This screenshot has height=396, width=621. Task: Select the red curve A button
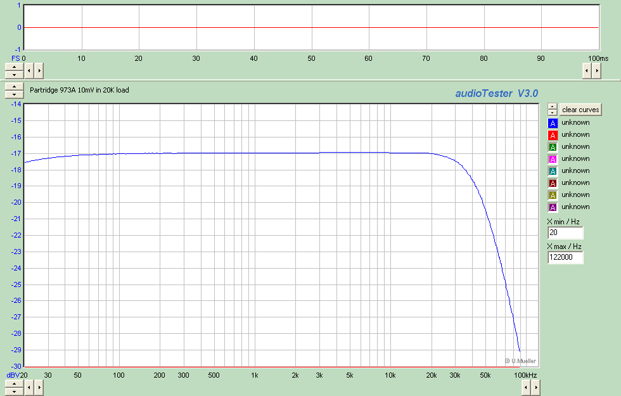click(x=553, y=135)
